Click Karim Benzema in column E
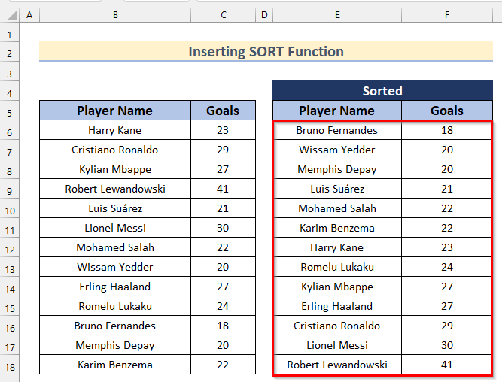Viewport: 502px width, 382px height. click(x=336, y=228)
